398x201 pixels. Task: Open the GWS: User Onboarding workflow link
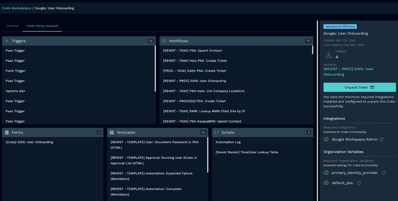click(x=348, y=72)
